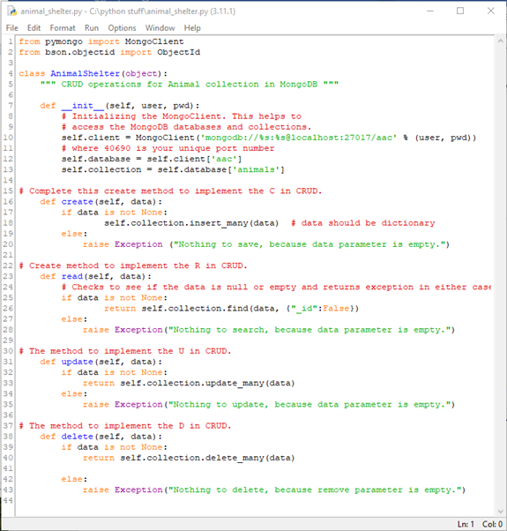
Task: Open the Help menu
Action: pyautogui.click(x=192, y=28)
